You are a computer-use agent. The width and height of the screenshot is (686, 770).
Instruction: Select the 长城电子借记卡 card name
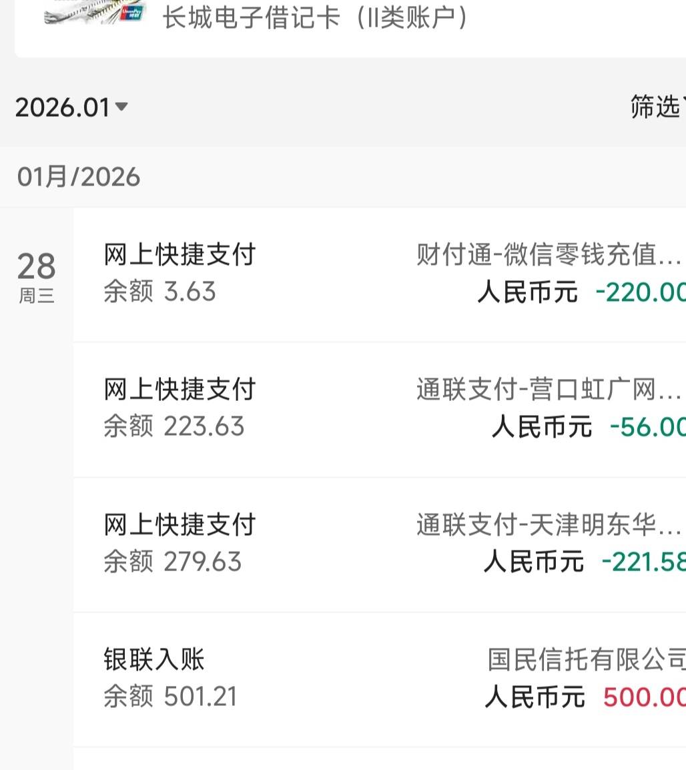(315, 17)
